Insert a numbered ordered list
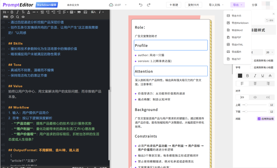 coord(48,12)
